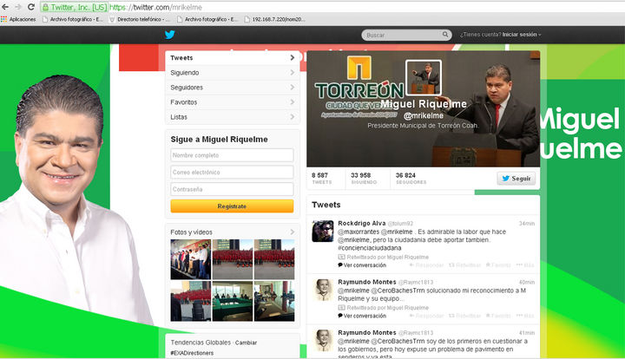Expand Ver conversación on Rockdrigo's tweet

(363, 265)
